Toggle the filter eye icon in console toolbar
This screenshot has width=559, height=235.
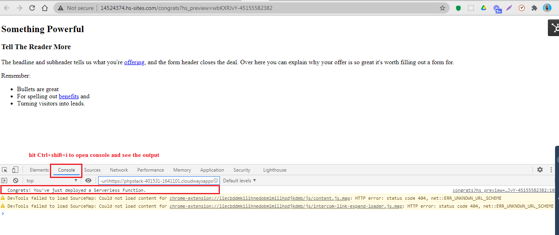point(88,180)
